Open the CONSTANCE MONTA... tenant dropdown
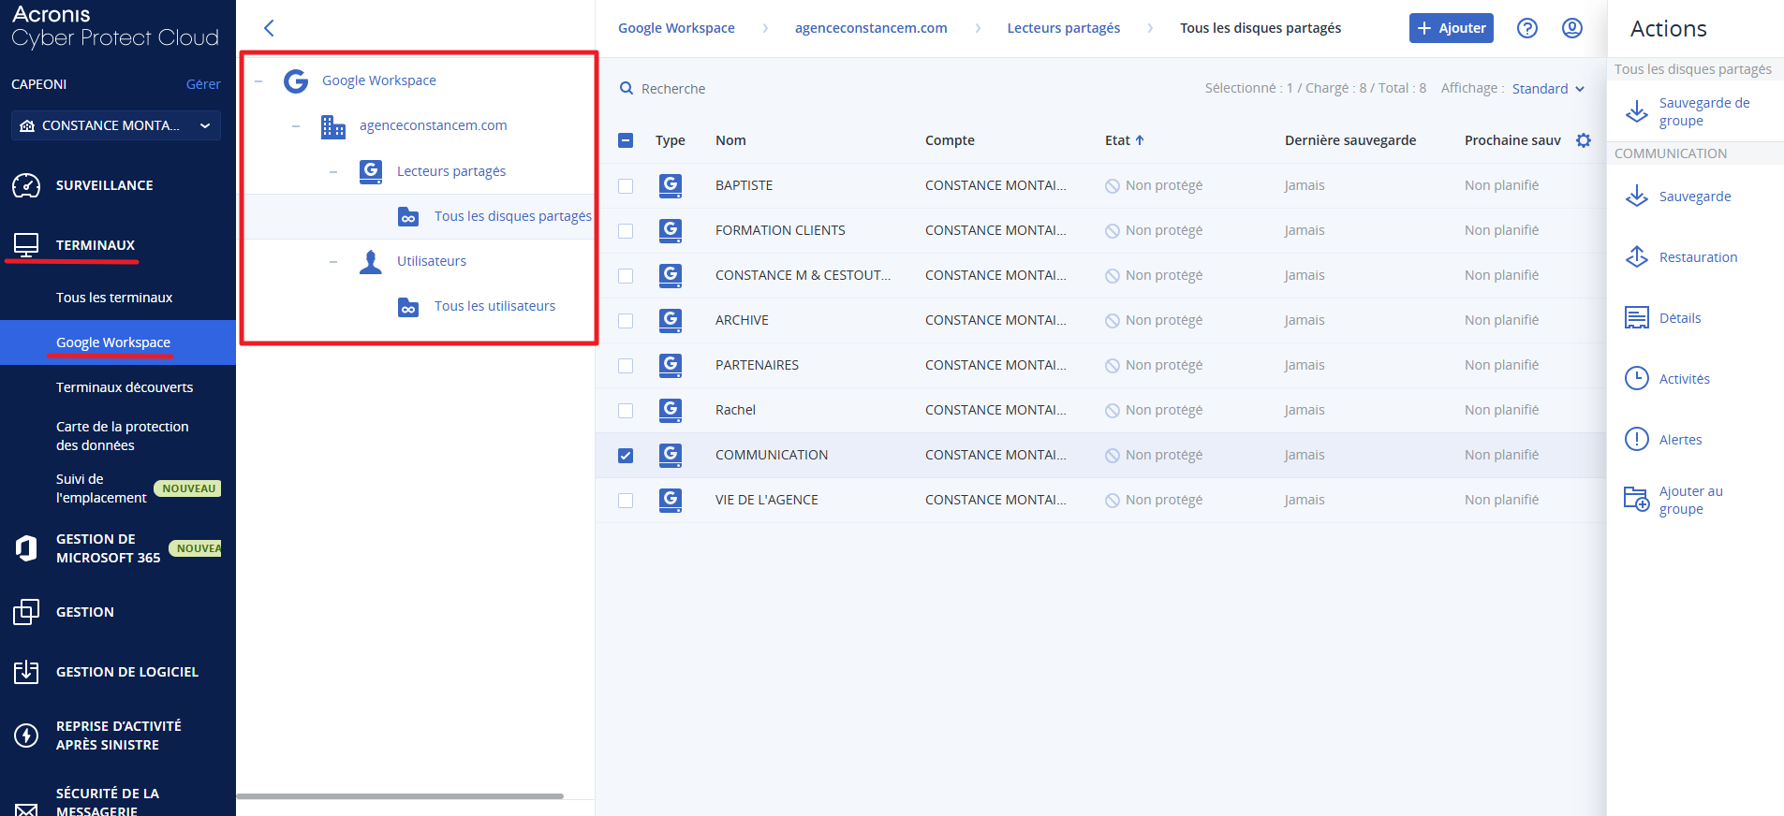The width and height of the screenshot is (1784, 816). pyautogui.click(x=116, y=125)
